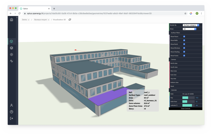This screenshot has height=135, width=212.
Task: Click the Solar hour value 10 field
Action: click(x=197, y=102)
